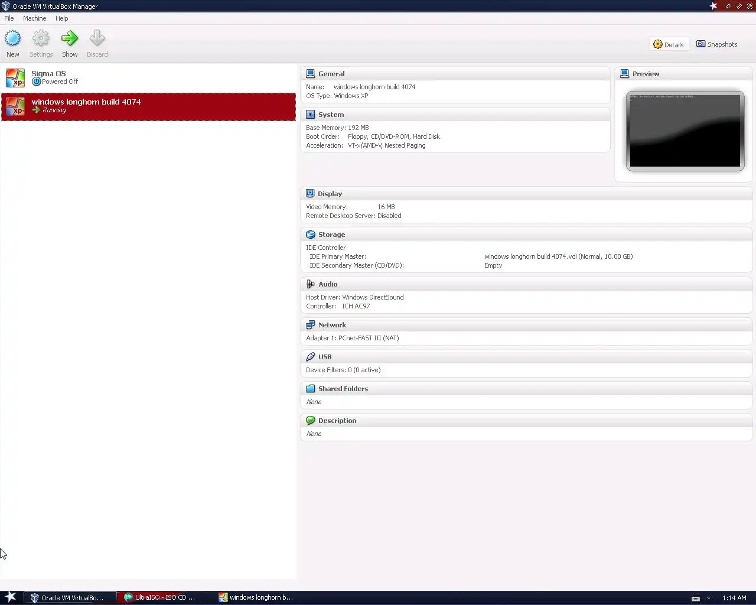Switch to Oracle VM VirtualBox taskbar button
This screenshot has width=756, height=605.
[71, 597]
